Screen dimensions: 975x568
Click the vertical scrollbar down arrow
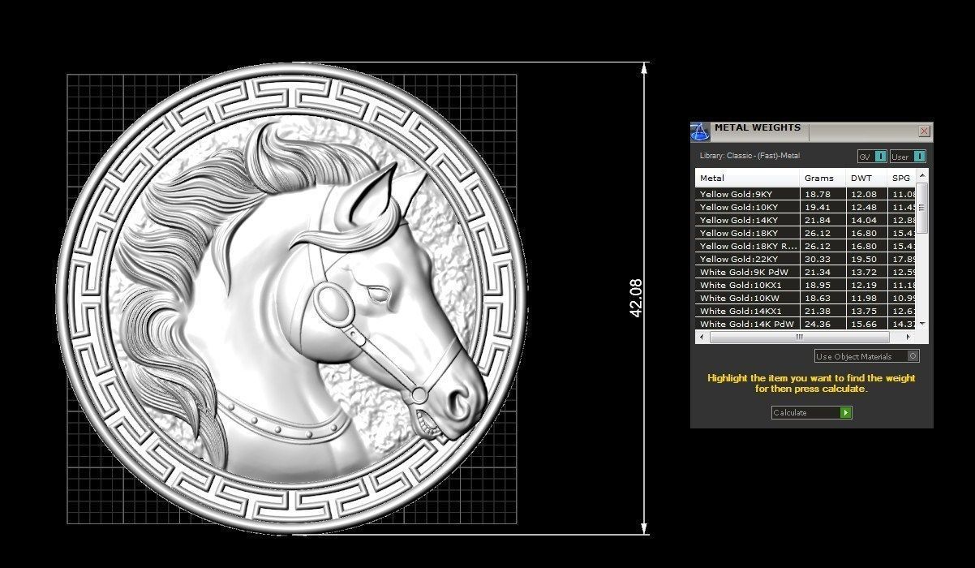(922, 325)
